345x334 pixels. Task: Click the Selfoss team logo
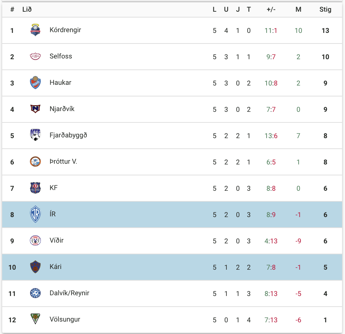[35, 56]
